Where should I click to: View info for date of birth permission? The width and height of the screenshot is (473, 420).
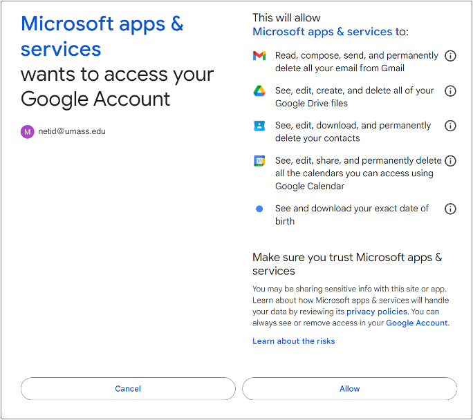click(450, 209)
